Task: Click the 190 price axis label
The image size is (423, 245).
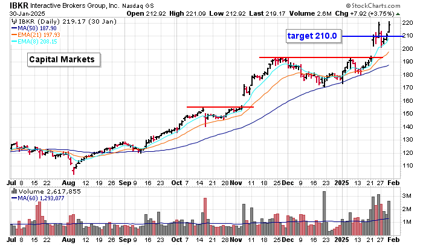Action: pyautogui.click(x=408, y=62)
